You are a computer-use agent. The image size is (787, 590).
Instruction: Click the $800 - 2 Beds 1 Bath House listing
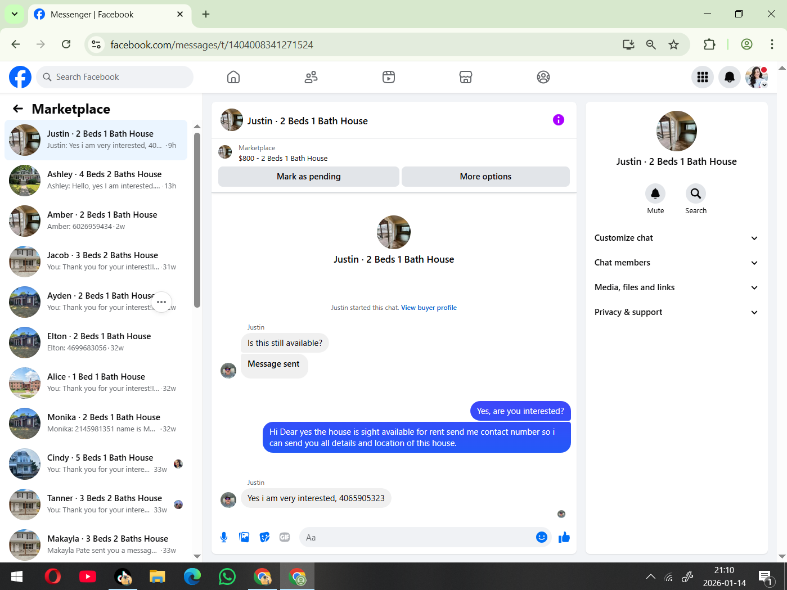click(x=283, y=159)
